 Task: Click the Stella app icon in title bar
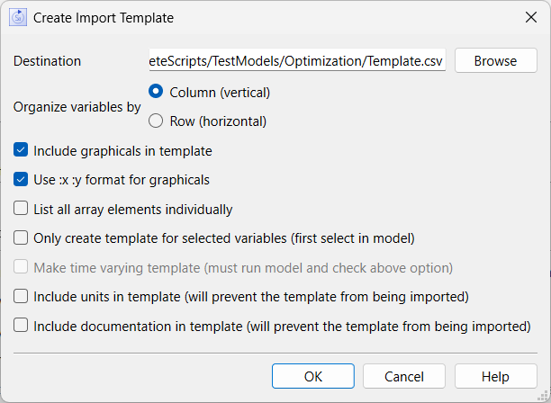click(18, 18)
